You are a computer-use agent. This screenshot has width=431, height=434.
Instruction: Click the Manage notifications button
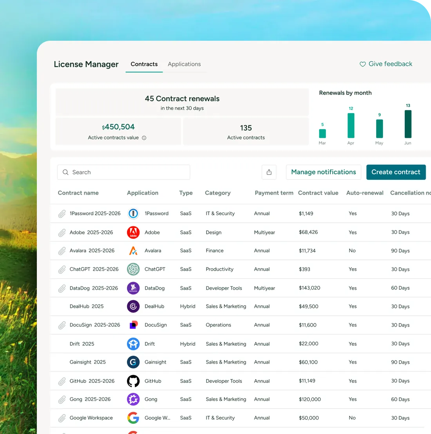(x=324, y=172)
